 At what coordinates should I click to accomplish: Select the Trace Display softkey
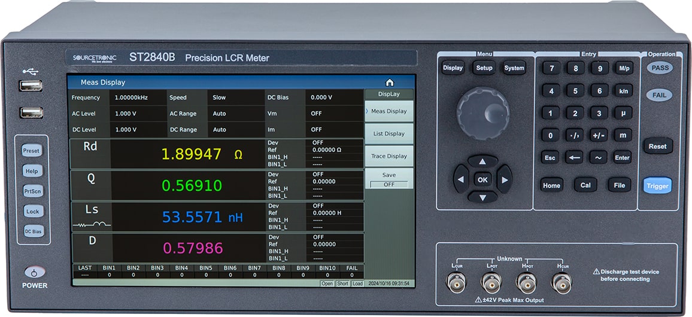coord(389,156)
